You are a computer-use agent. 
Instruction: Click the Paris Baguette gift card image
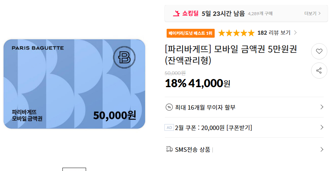coord(74,84)
